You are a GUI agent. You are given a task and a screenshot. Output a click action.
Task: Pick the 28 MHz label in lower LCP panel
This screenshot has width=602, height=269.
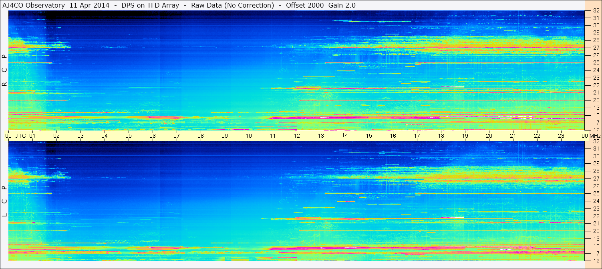596,171
